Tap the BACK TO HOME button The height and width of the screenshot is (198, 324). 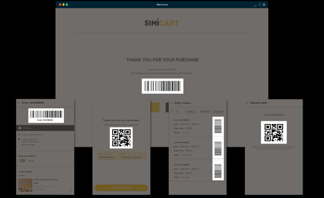click(121, 188)
